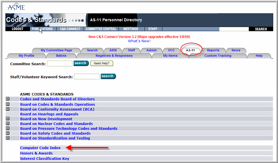Open Board on New Development link

[x=46, y=119]
